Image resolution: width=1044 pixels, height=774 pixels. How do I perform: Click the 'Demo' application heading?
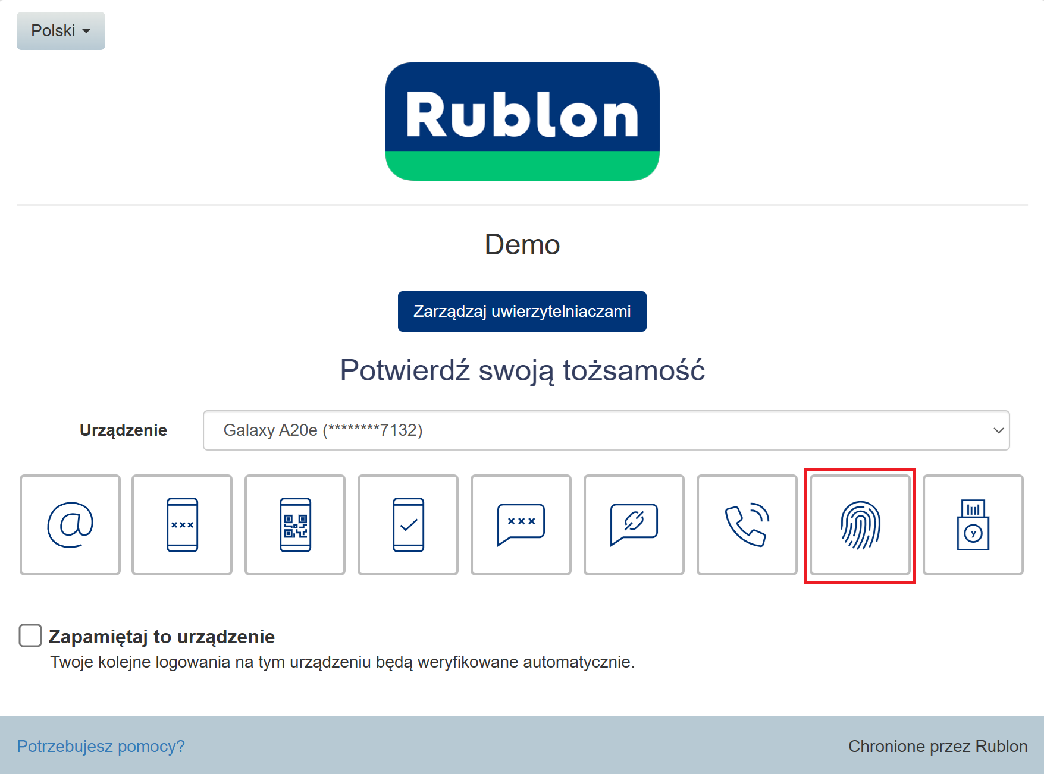(x=522, y=245)
